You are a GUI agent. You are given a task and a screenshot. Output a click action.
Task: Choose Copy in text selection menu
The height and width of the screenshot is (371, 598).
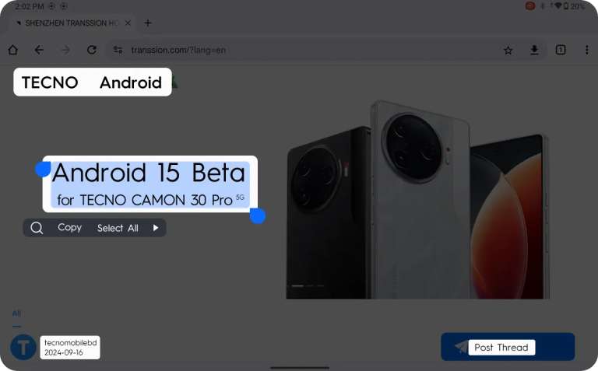(70, 227)
